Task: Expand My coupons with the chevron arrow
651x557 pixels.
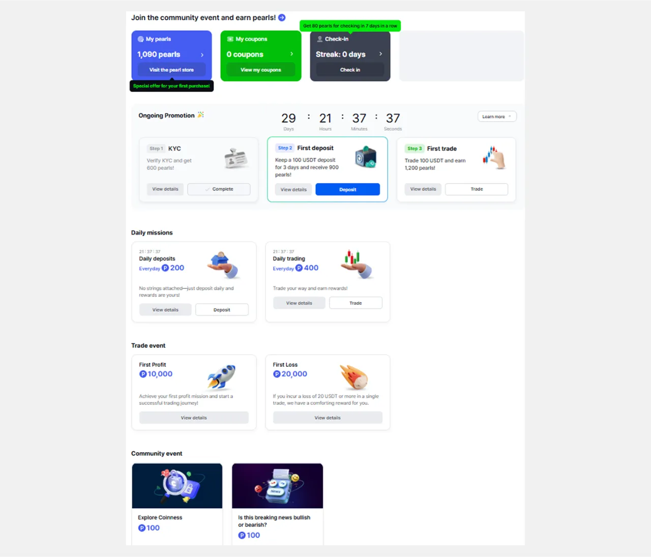Action: point(291,54)
